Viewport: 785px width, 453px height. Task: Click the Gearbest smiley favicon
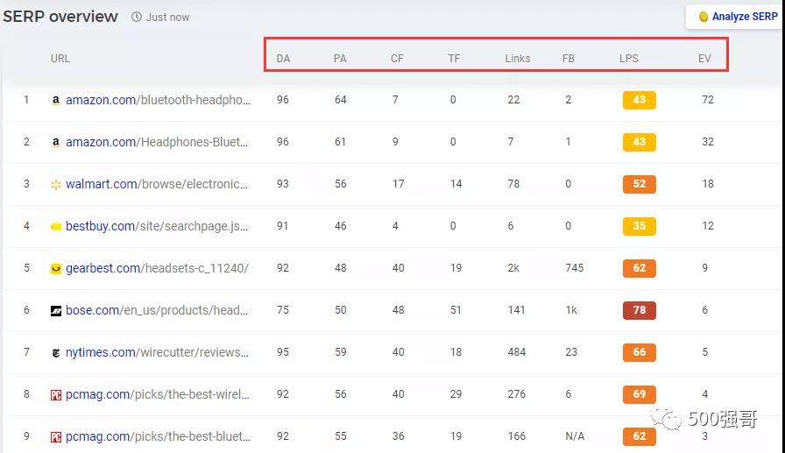click(x=56, y=269)
